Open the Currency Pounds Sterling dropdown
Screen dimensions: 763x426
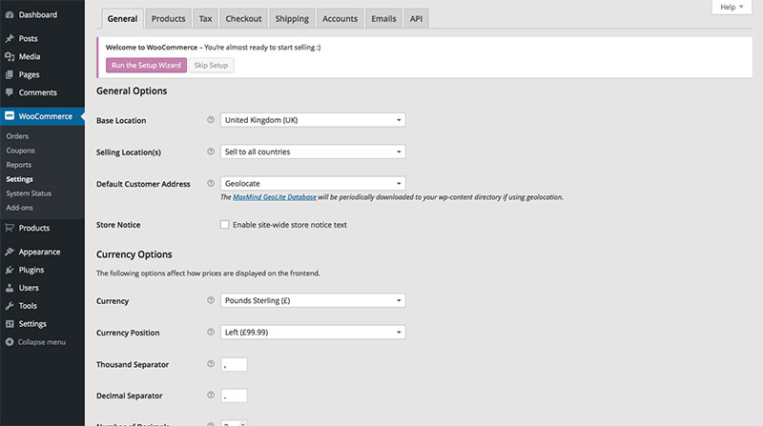313,300
